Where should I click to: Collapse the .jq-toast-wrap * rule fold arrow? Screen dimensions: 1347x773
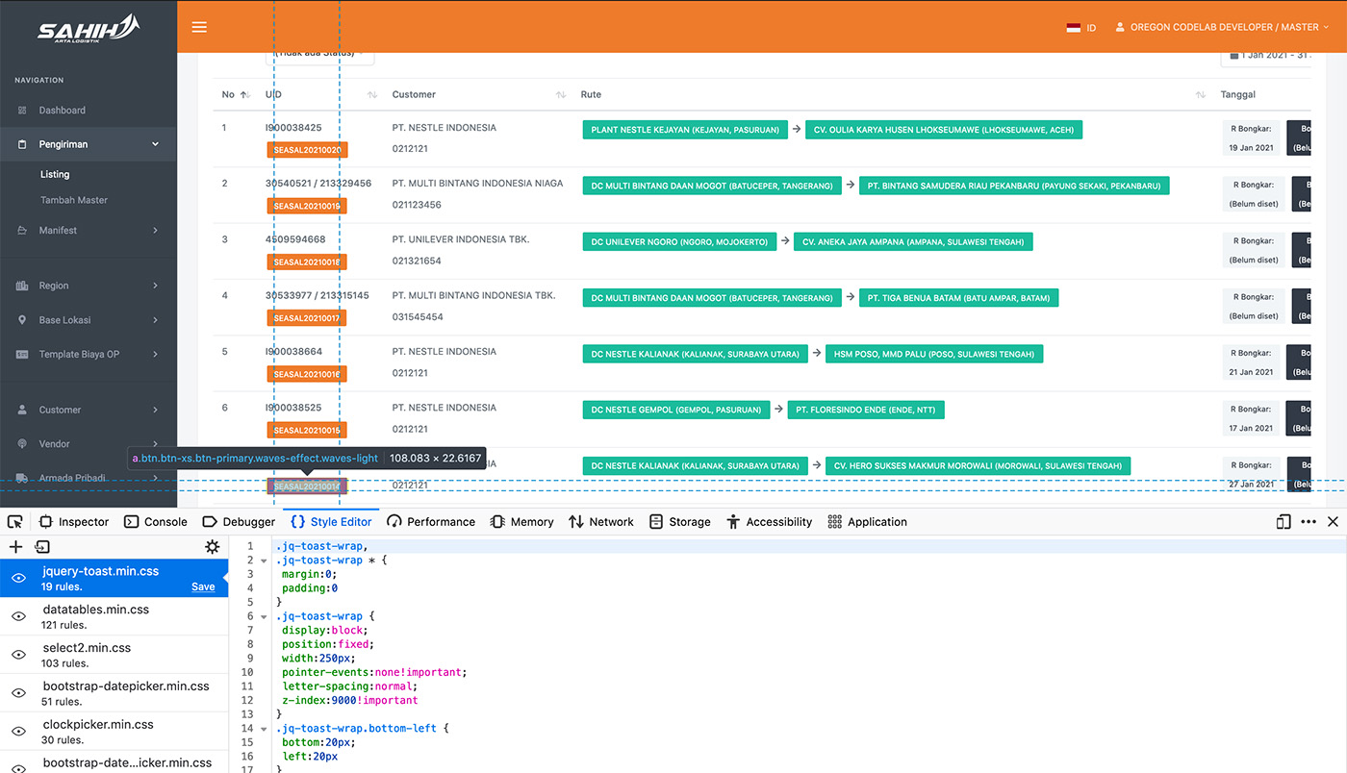pos(264,561)
